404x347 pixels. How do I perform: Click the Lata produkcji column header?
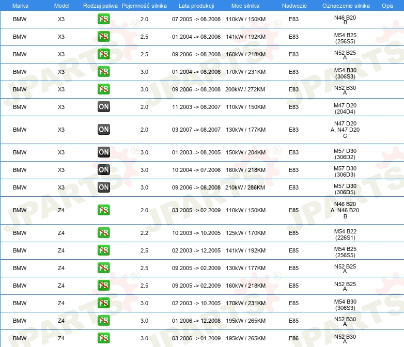[x=196, y=6]
